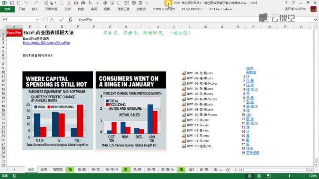Viewport: 319px width, 179px height.
Task: Follow the 缩略图 hyperlink
Action: point(251,72)
